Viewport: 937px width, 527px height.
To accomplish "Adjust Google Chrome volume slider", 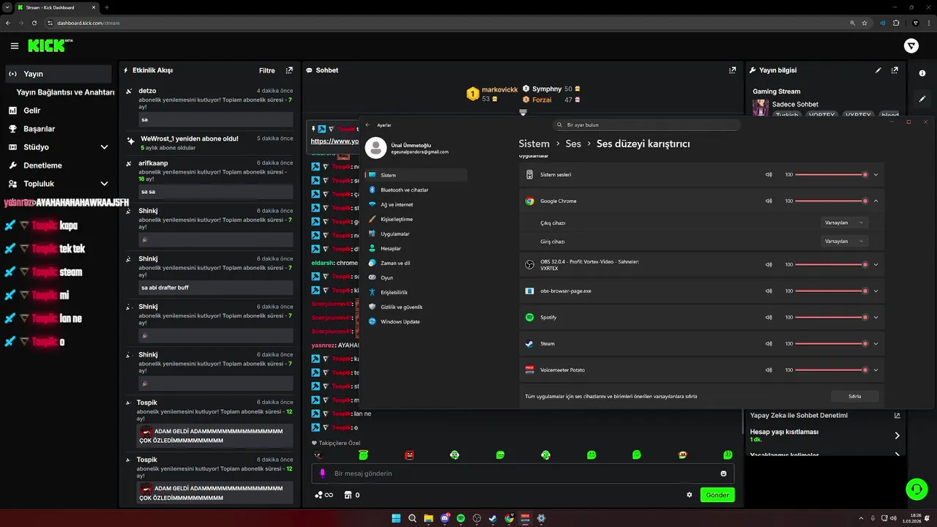I will pyautogui.click(x=830, y=201).
